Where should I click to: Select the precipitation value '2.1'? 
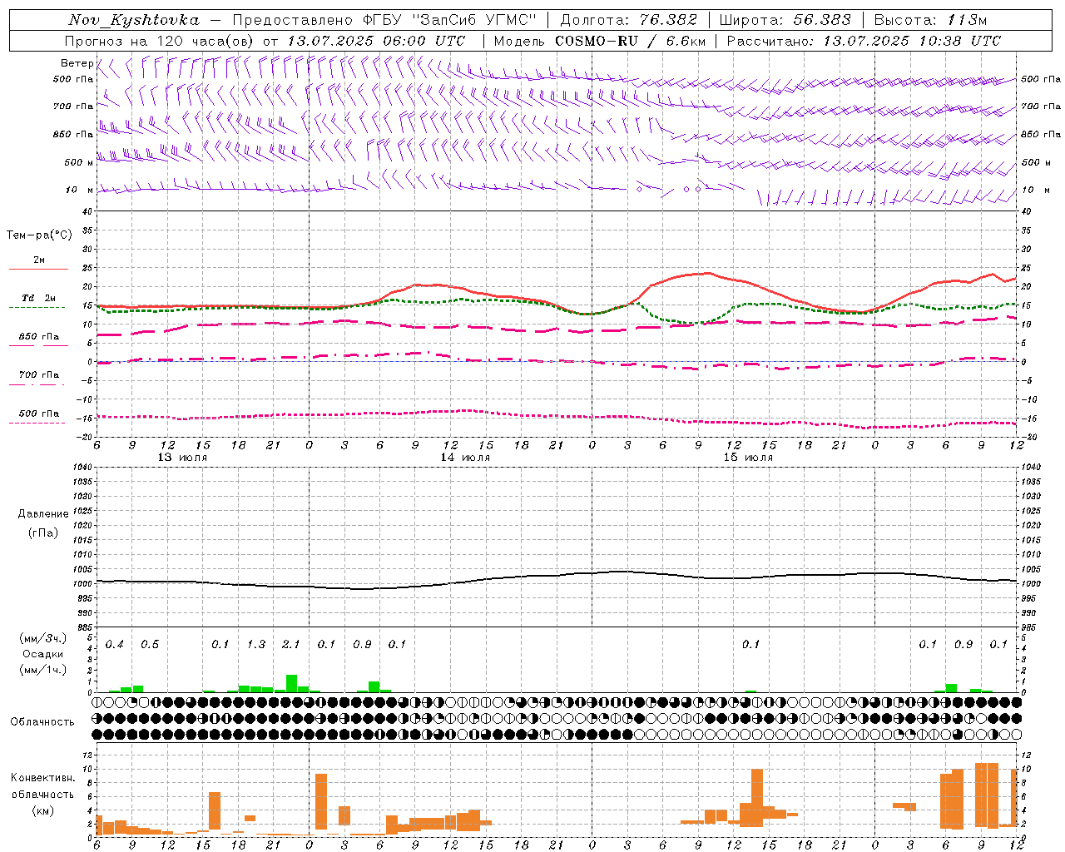click(291, 645)
